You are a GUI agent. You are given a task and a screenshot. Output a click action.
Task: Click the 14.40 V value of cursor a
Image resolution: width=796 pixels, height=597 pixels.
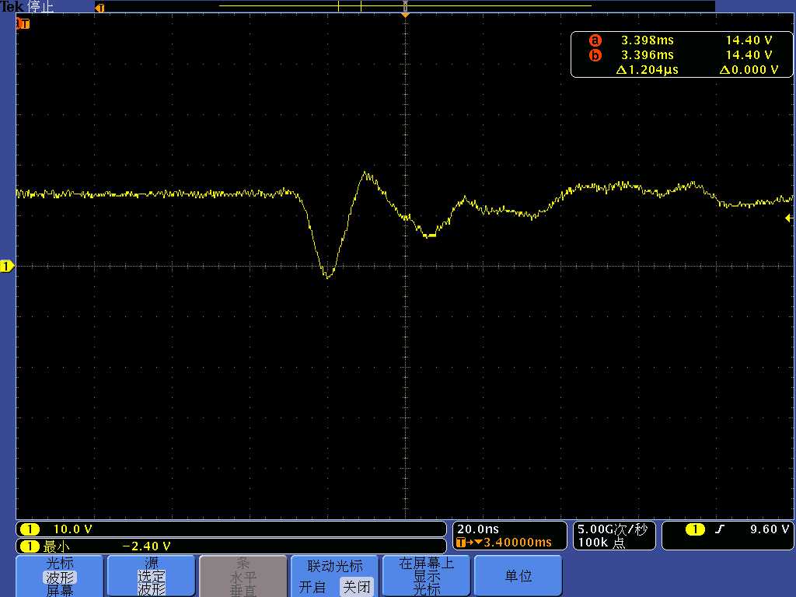(749, 40)
